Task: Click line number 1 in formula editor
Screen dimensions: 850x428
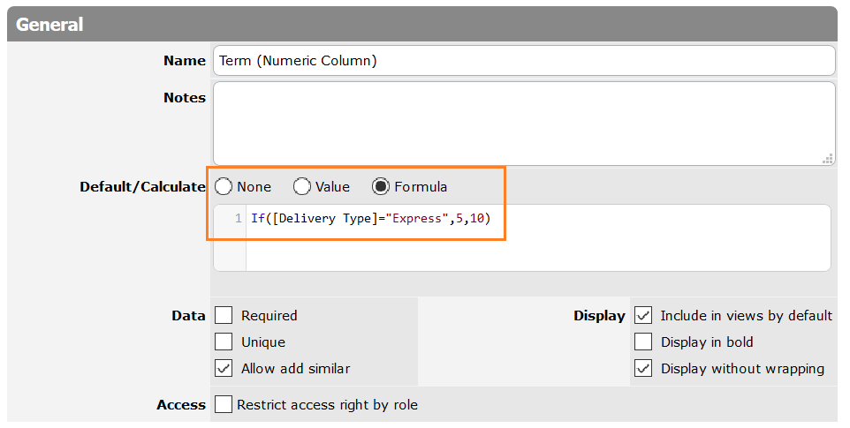Action: coord(238,219)
